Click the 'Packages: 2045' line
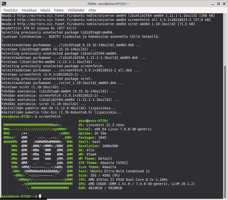This screenshot has width=228, height=200. tap(92, 138)
